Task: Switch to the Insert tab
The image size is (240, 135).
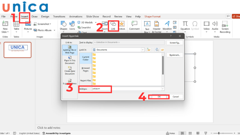Action: [25, 16]
